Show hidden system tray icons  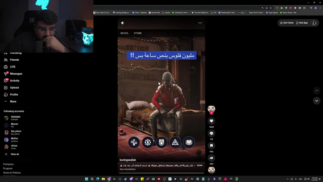click(288, 179)
